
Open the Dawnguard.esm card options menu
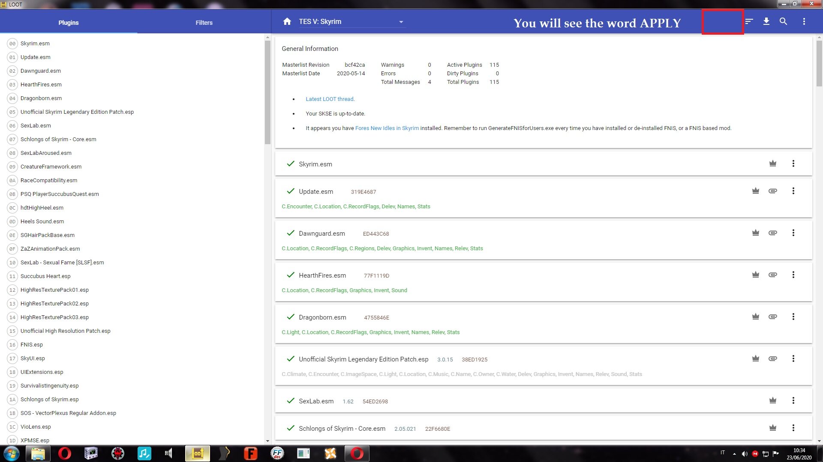pyautogui.click(x=793, y=233)
